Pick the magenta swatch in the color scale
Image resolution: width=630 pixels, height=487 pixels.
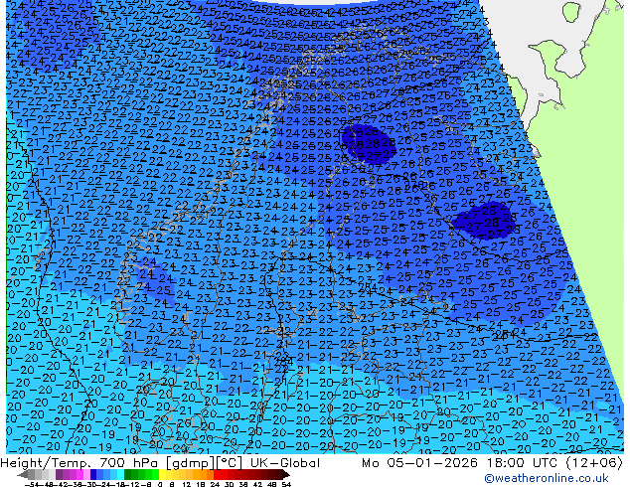coord(79,474)
